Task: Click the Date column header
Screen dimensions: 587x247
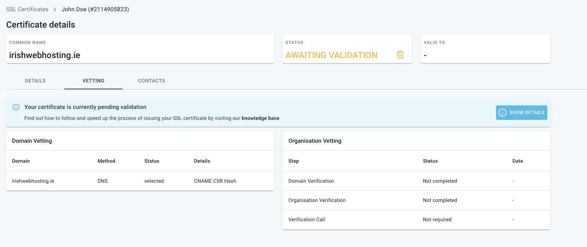Action: pos(518,161)
